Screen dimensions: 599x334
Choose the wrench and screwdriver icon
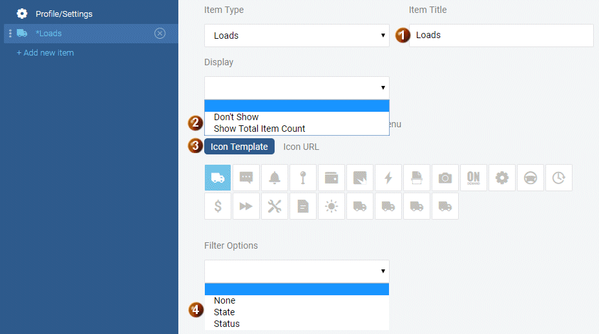coord(275,206)
